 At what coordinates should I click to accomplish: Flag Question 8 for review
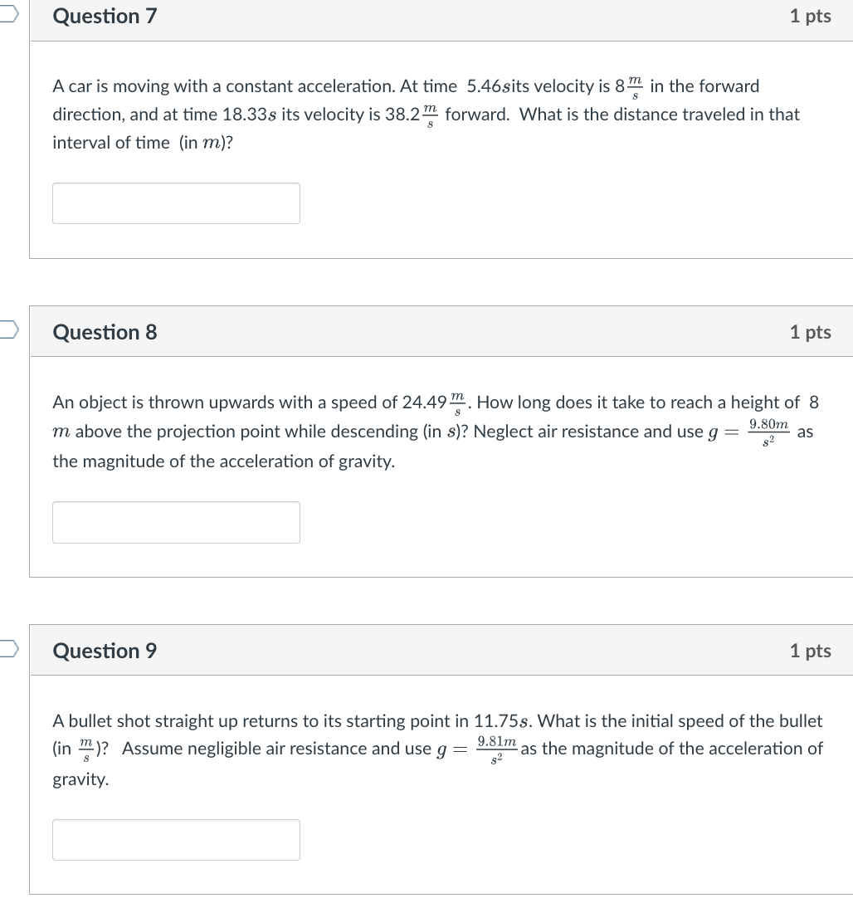coord(8,331)
